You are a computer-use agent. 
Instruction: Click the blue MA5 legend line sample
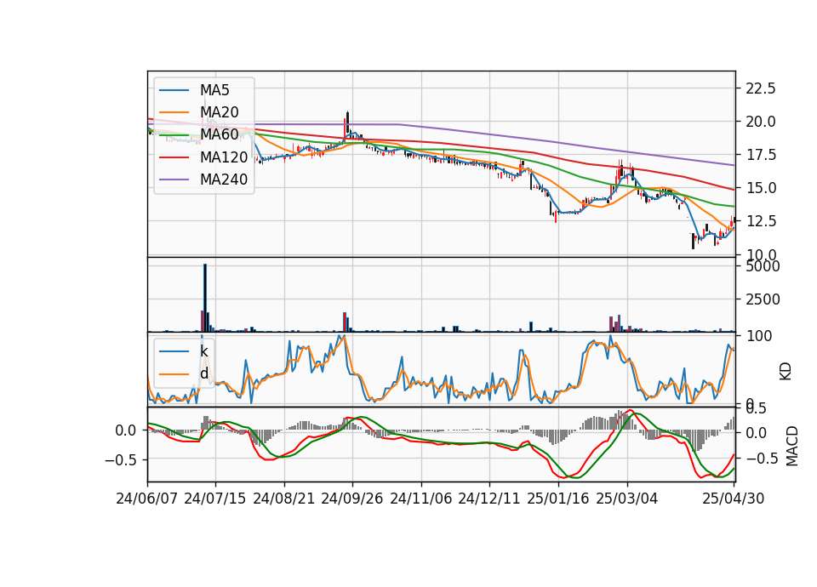pos(174,91)
